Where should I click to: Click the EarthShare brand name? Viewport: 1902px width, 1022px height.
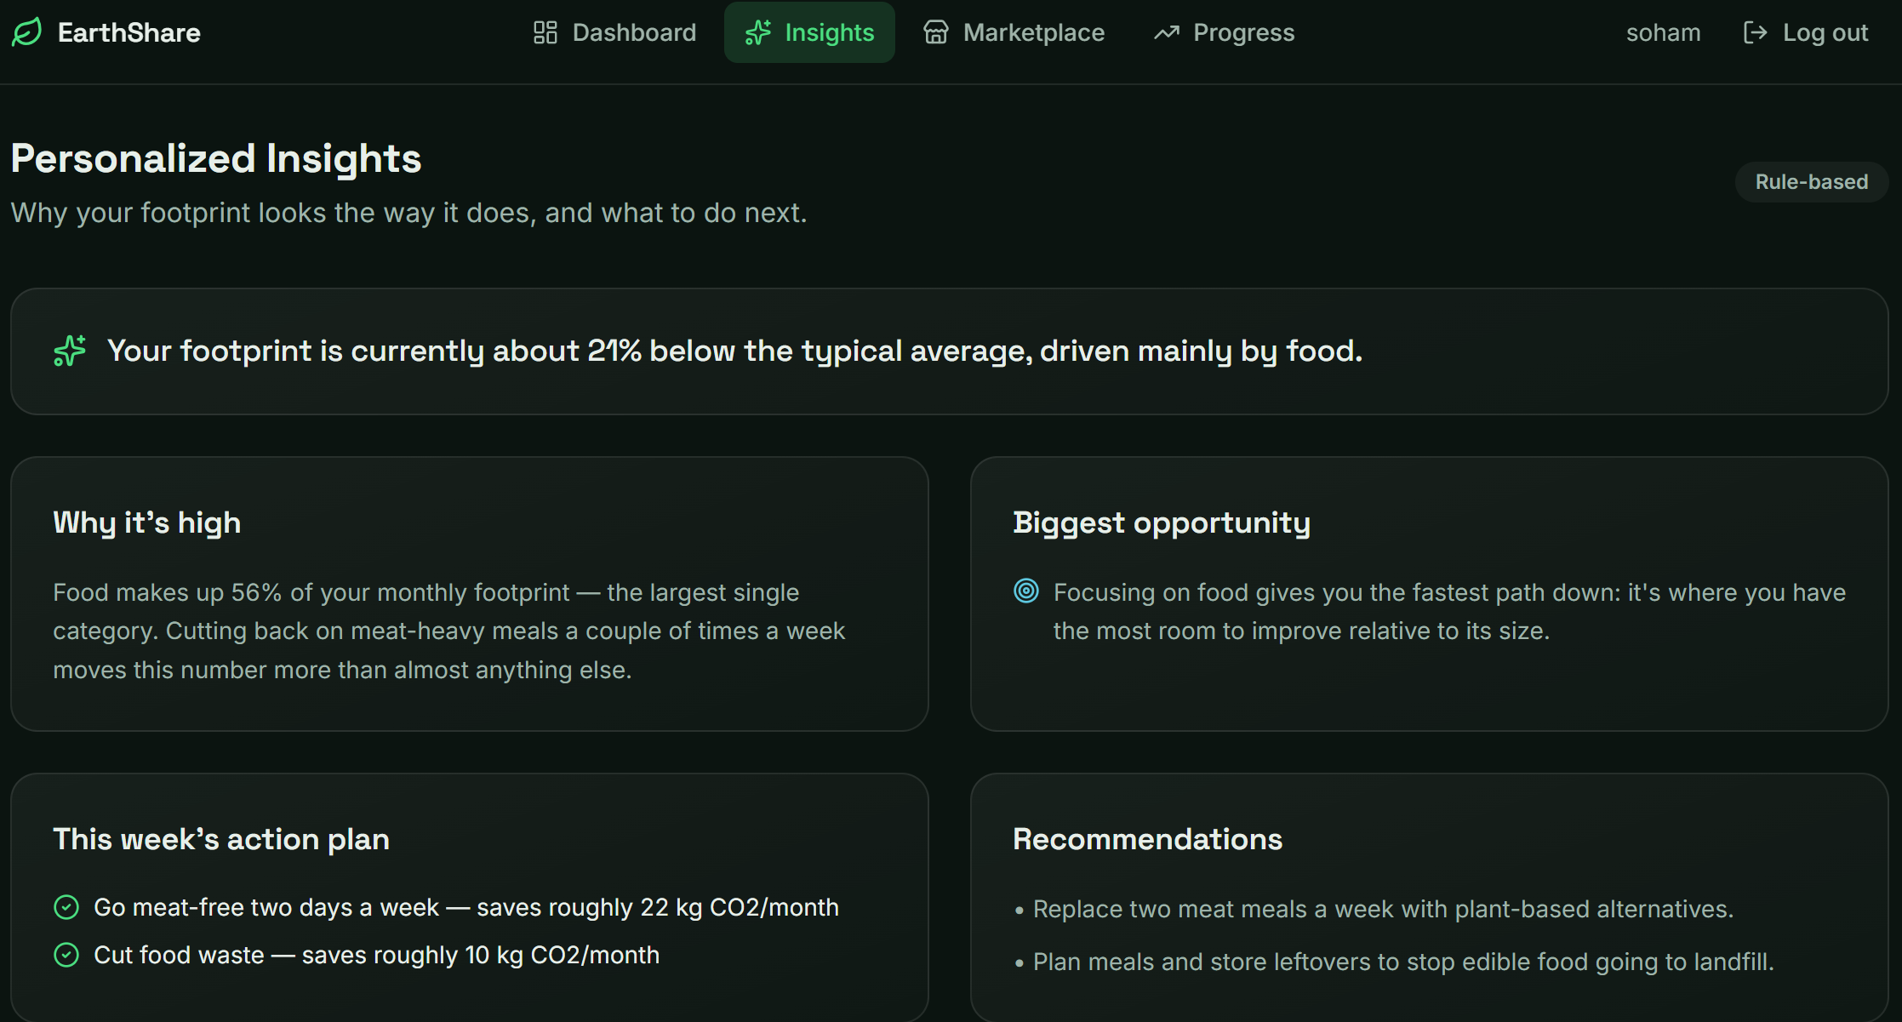(x=129, y=32)
